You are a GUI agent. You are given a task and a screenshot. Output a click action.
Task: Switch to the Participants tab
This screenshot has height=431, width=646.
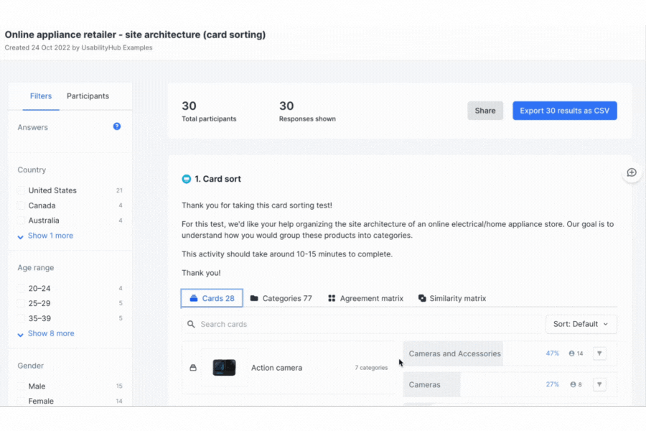88,96
